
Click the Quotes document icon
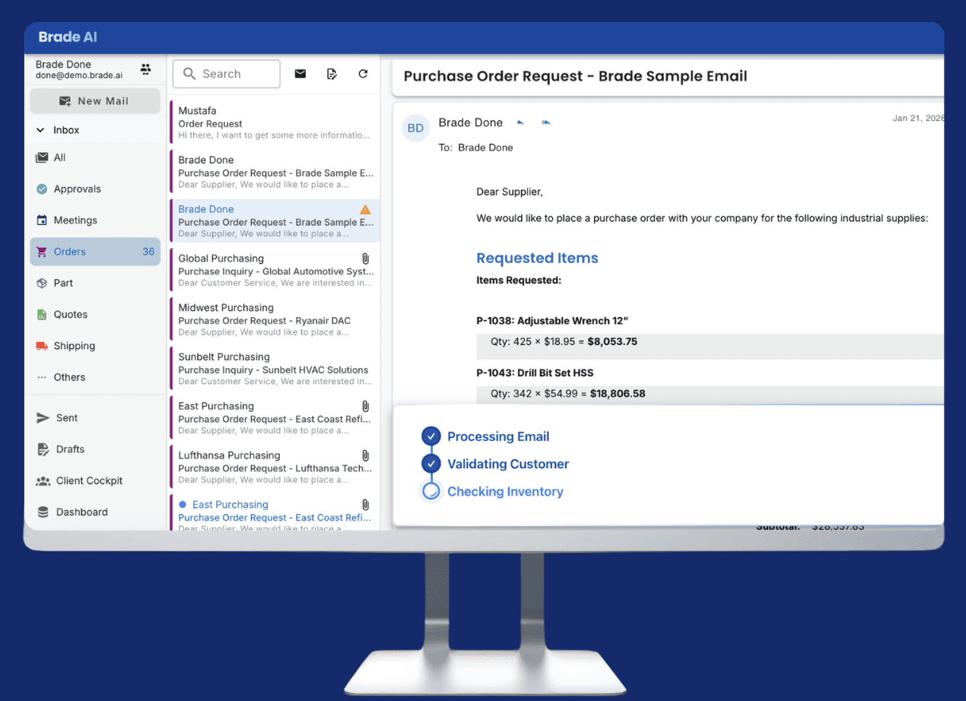(x=42, y=314)
